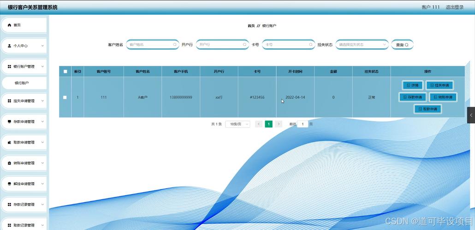Open the 解挂申请管理 menu

click(x=24, y=184)
